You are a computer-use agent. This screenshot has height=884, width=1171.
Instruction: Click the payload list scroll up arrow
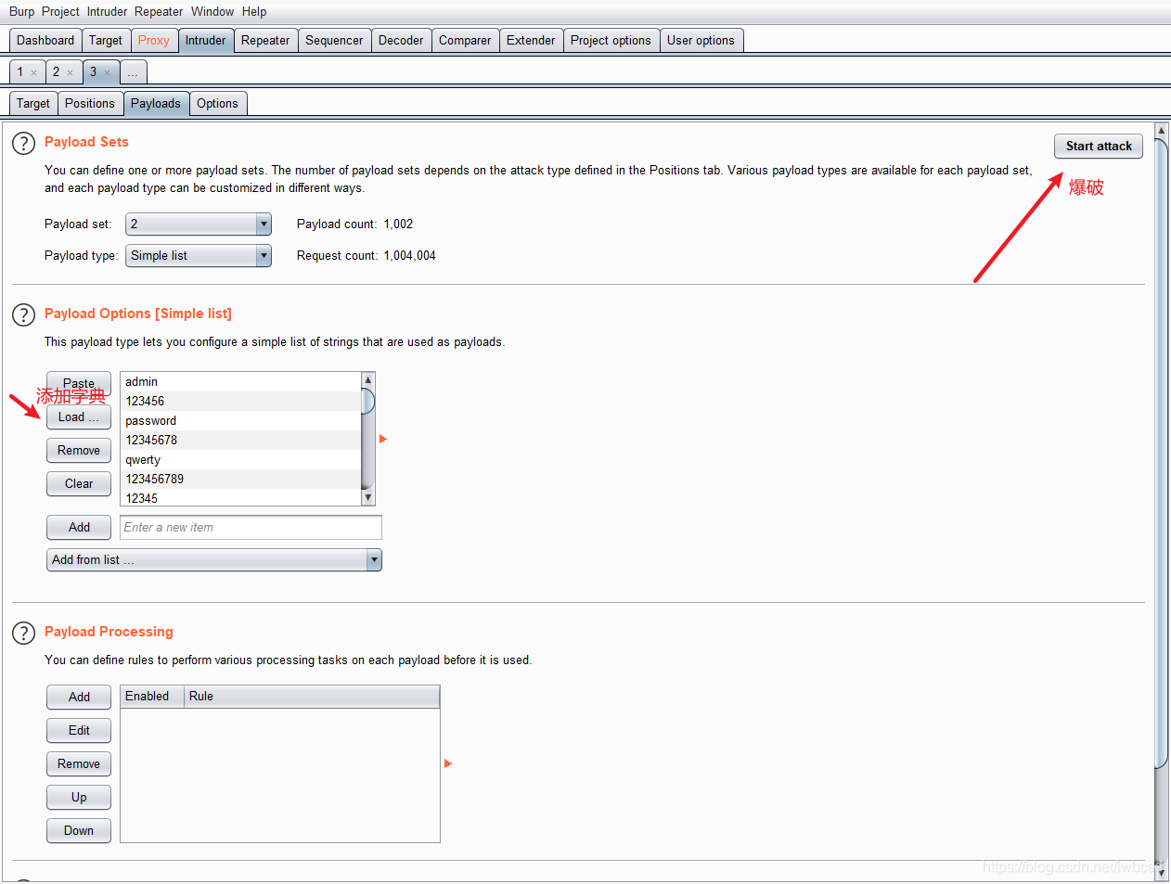(x=367, y=379)
